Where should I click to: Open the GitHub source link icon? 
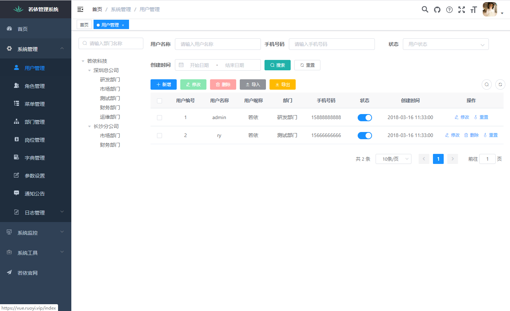(x=437, y=10)
